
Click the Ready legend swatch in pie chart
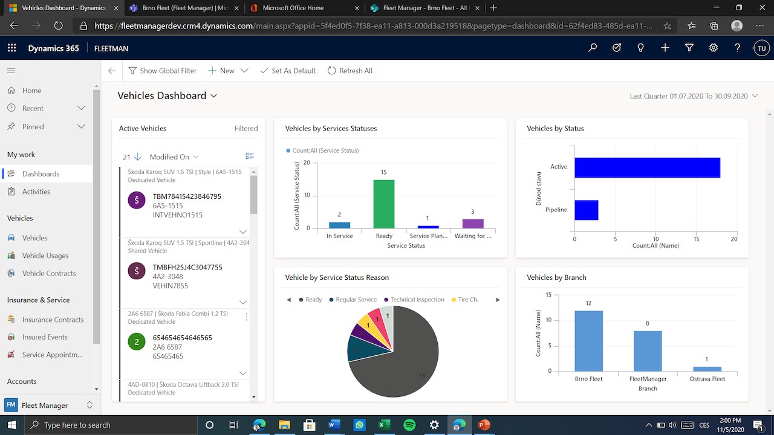click(301, 300)
